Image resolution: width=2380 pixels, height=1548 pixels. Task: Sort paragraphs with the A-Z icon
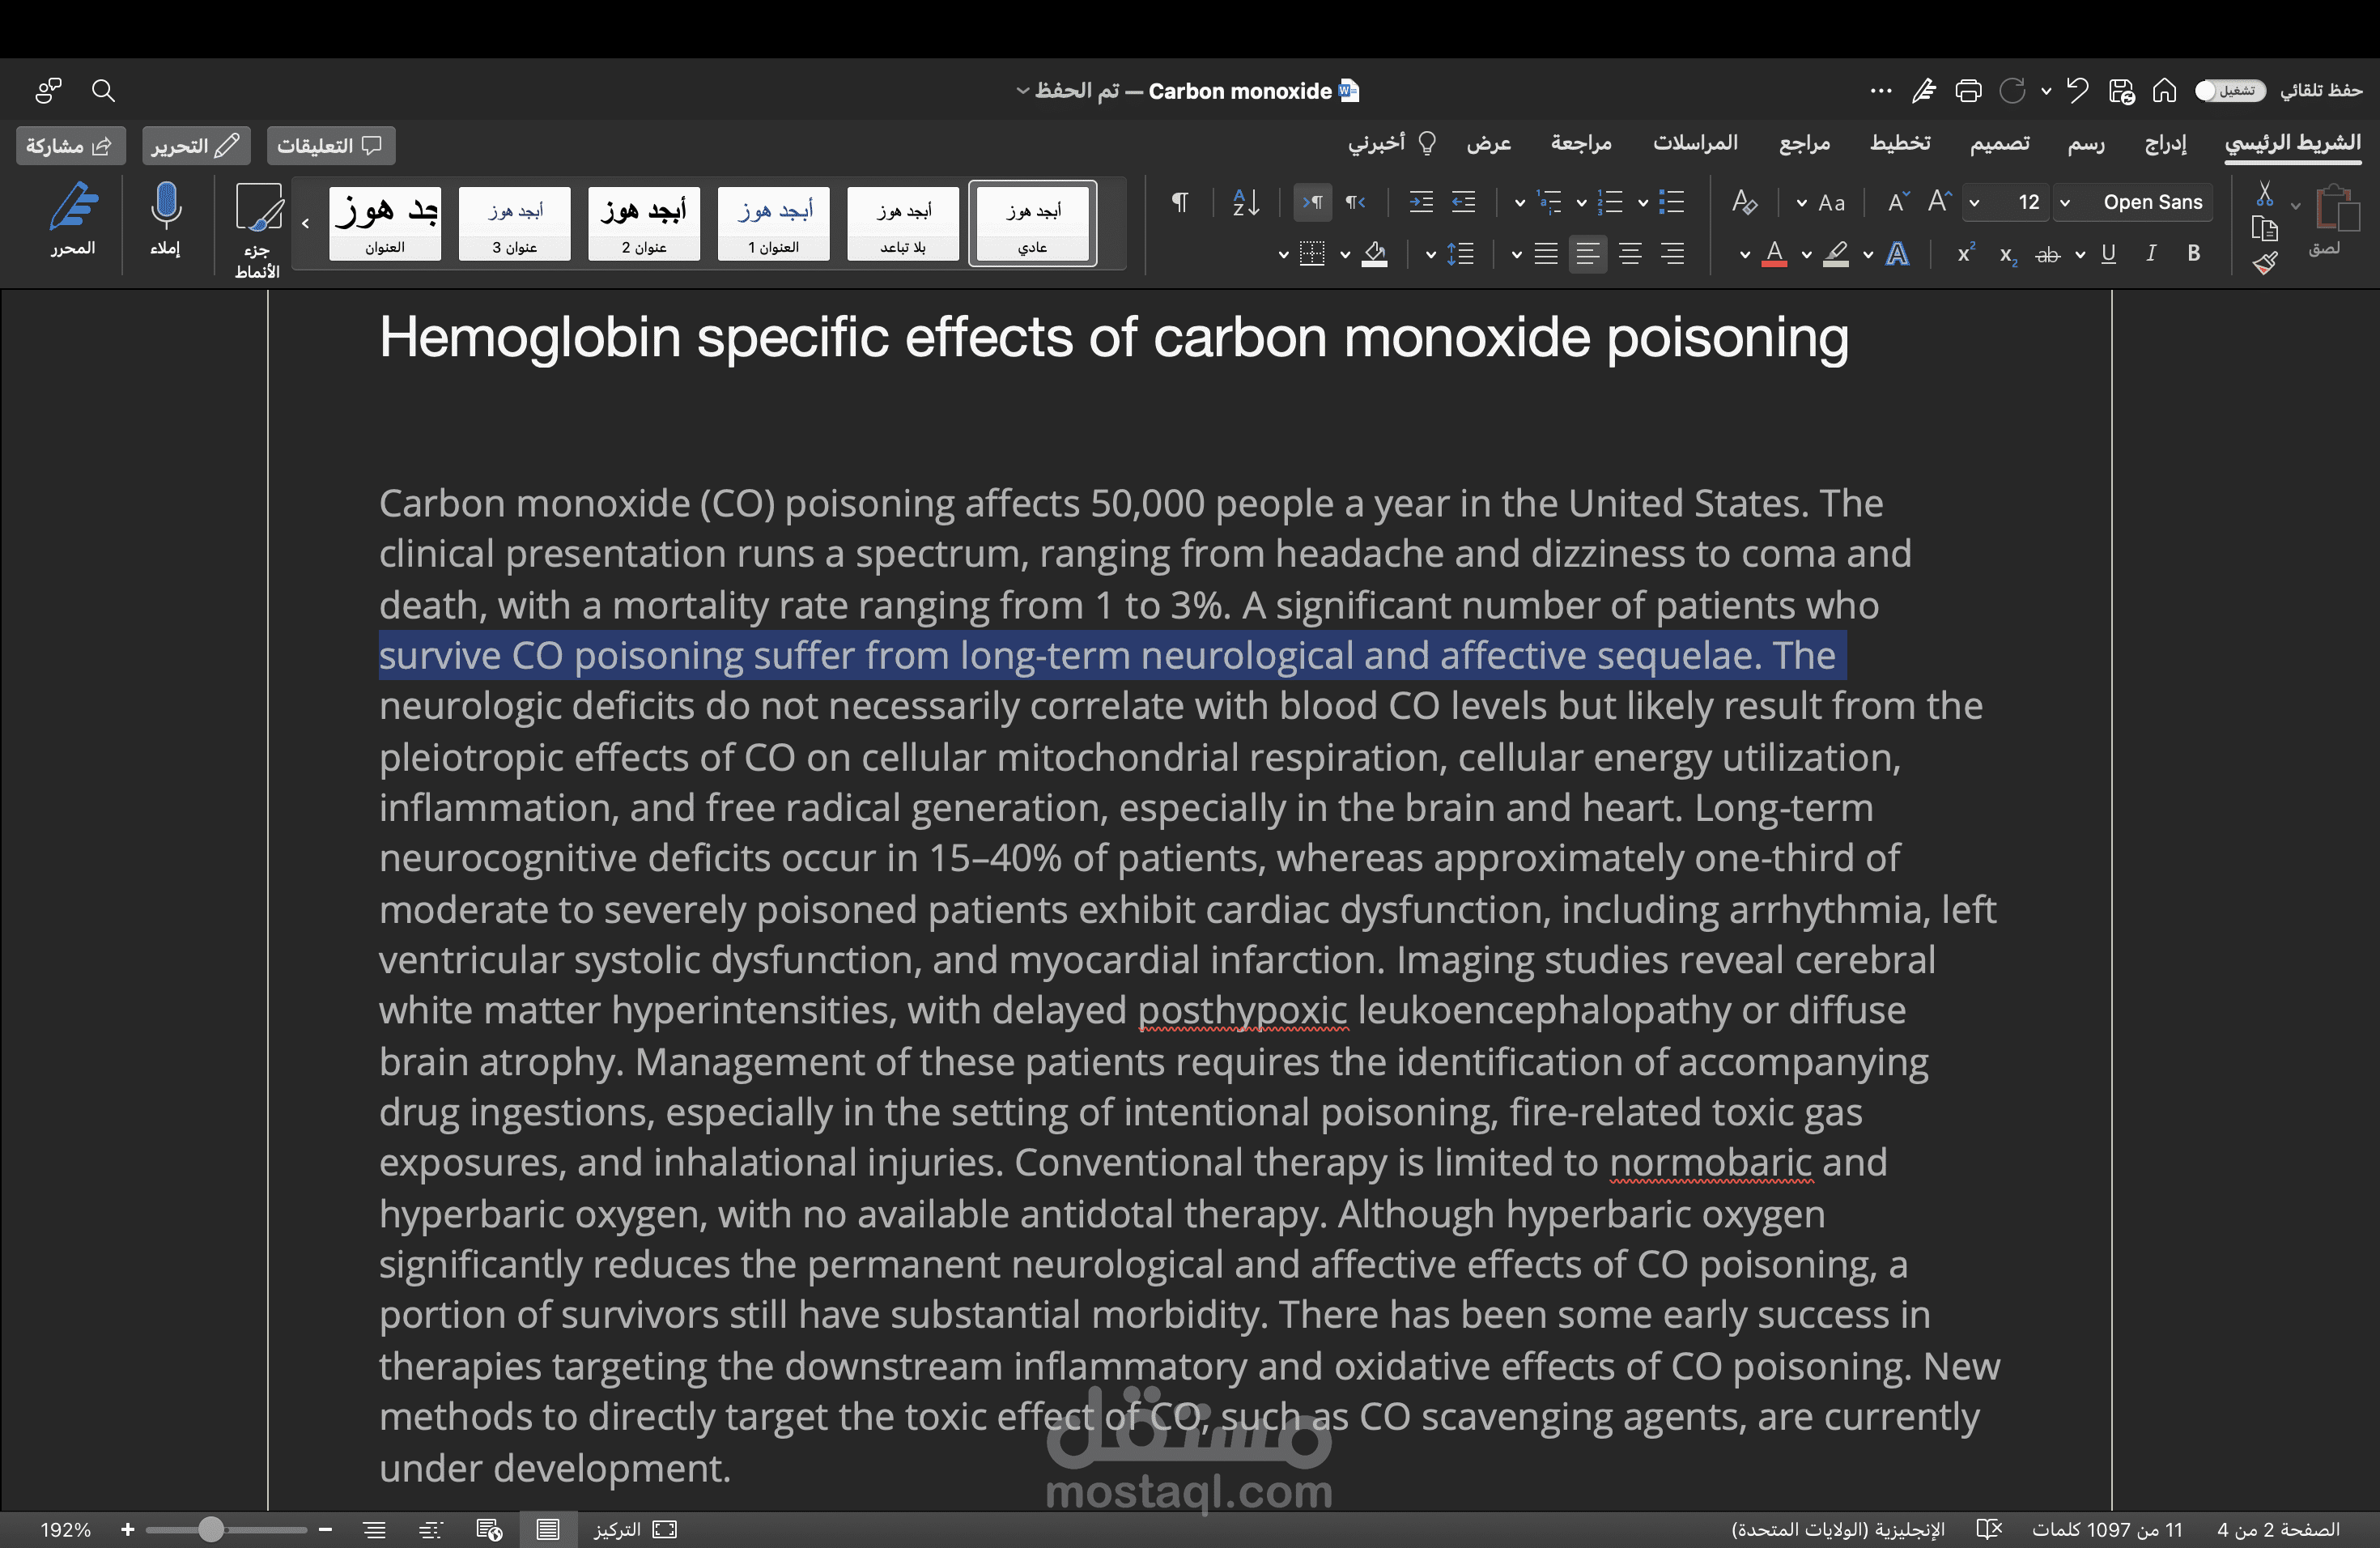[1245, 202]
